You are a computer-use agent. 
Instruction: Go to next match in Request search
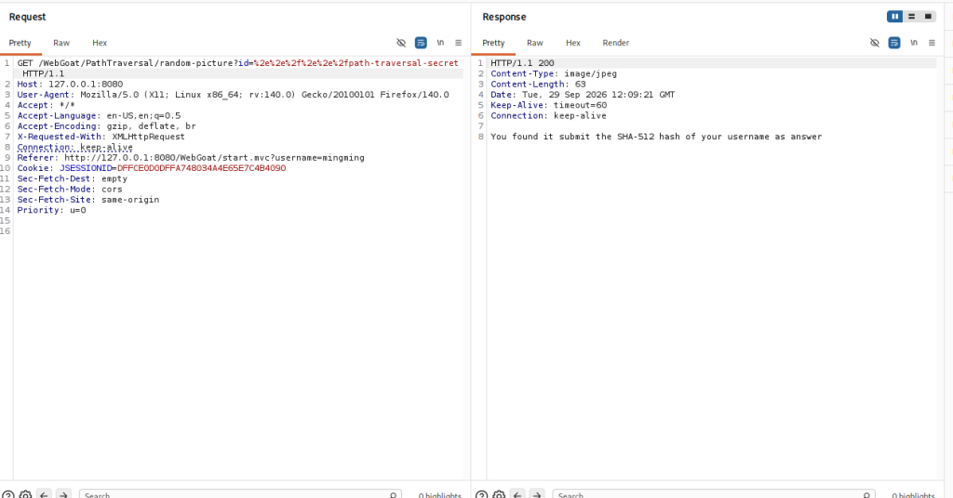tap(63, 495)
